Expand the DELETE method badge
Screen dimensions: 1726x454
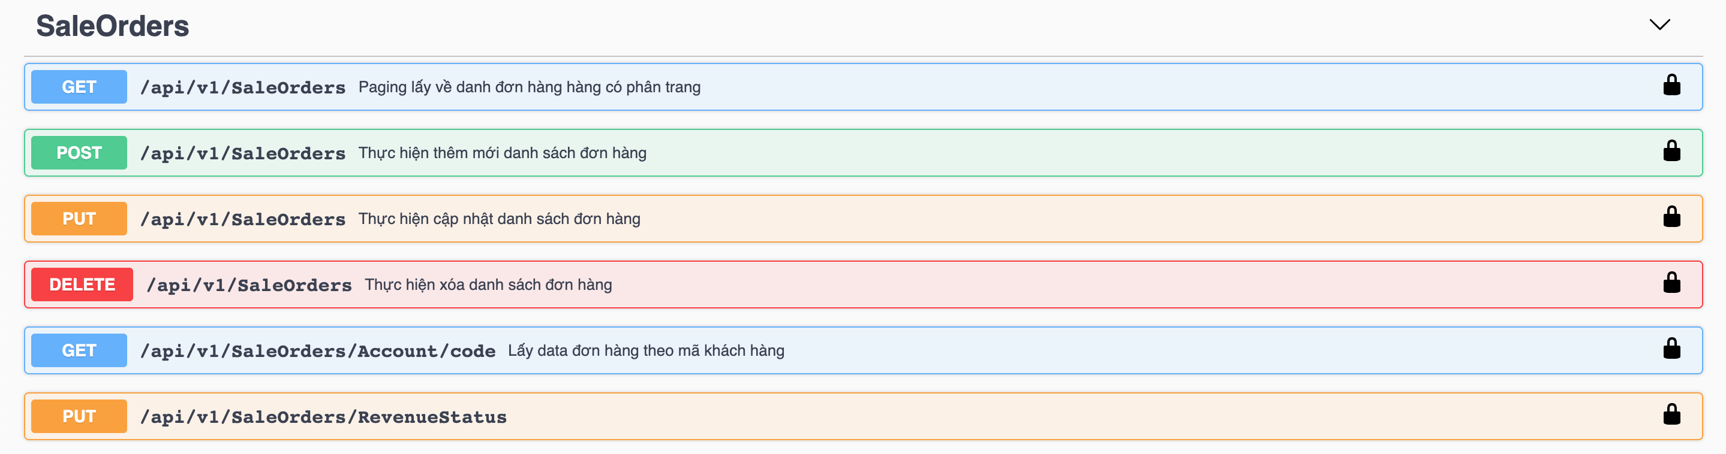click(x=82, y=284)
